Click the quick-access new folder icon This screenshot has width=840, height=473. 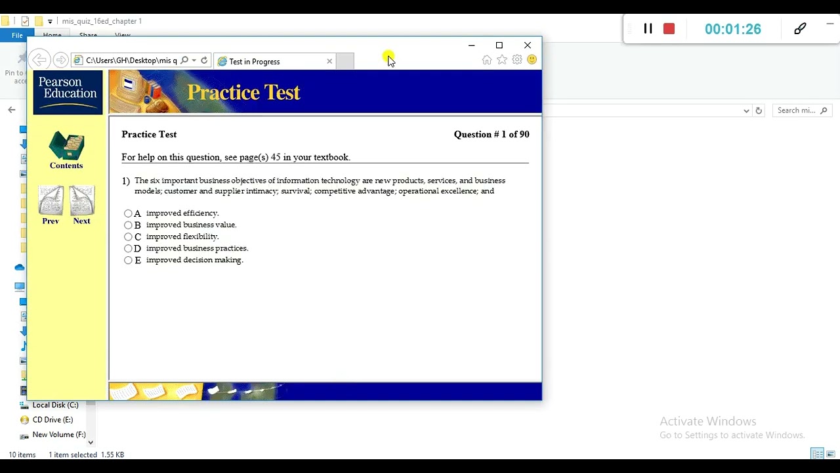(39, 21)
